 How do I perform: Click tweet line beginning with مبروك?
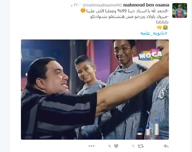pyautogui.click(x=129, y=17)
